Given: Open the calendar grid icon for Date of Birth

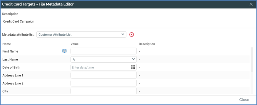Looking at the screenshot, I should (x=133, y=67).
